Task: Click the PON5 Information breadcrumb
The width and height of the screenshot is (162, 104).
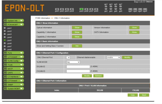Action: point(43,18)
